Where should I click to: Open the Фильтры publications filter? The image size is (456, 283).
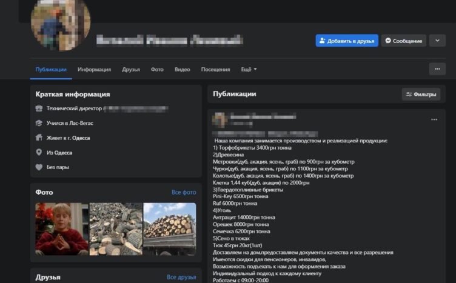(421, 95)
